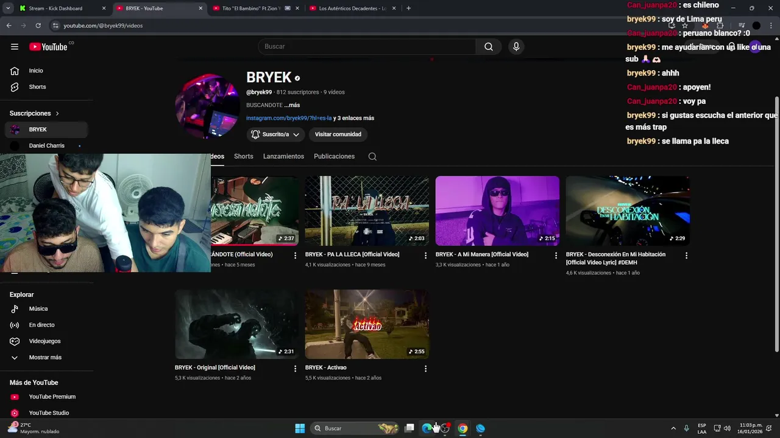Expand the Suscripciones section
780x438 pixels.
[x=35, y=113]
